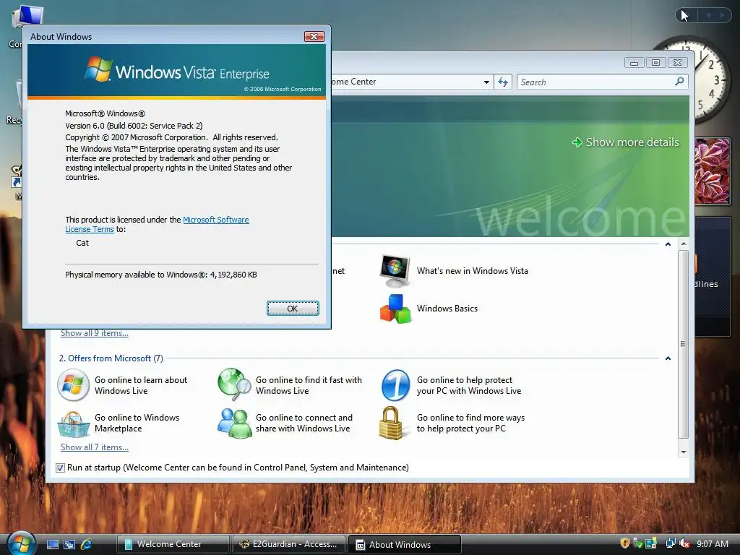
Task: Open the network connection tray icon
Action: (x=670, y=543)
